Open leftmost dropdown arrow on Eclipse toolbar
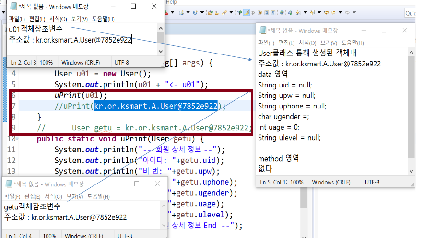 click(x=3, y=12)
